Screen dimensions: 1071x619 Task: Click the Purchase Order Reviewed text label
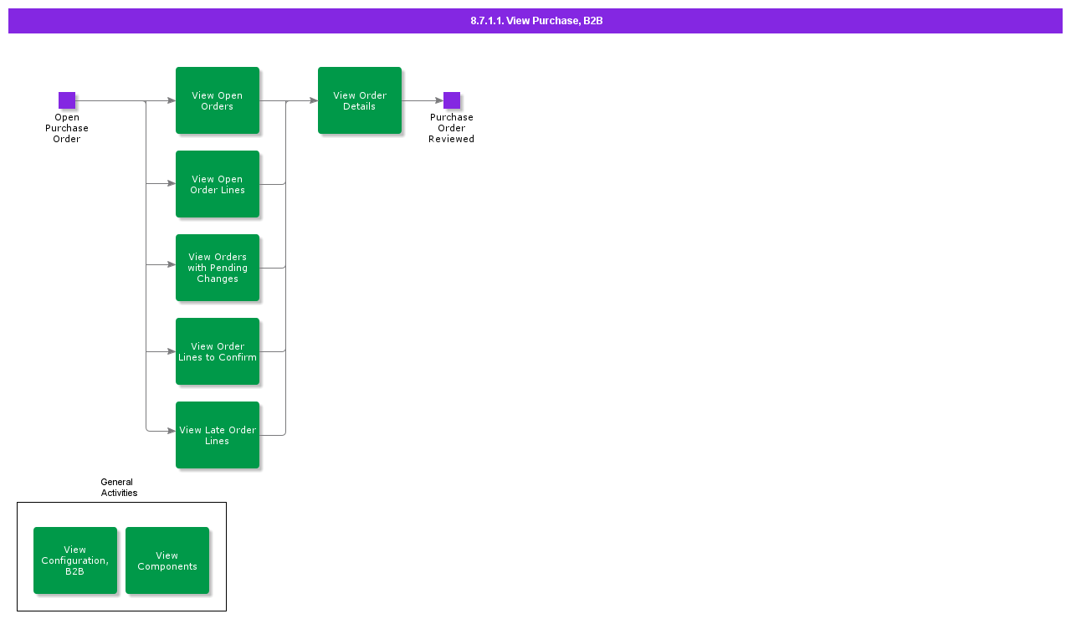pos(452,129)
